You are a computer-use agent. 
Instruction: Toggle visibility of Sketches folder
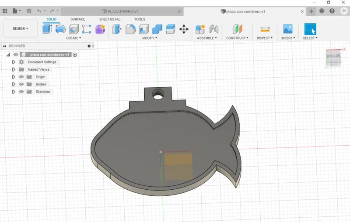21,92
